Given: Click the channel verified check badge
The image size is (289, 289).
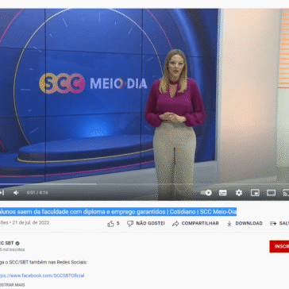Looking at the screenshot, I should 17,243.
